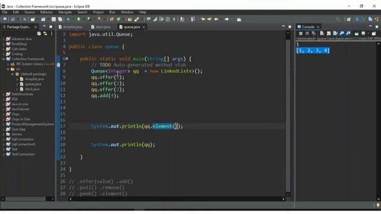Click Display Selected Console icon
381x214 pixels.
(363, 33)
